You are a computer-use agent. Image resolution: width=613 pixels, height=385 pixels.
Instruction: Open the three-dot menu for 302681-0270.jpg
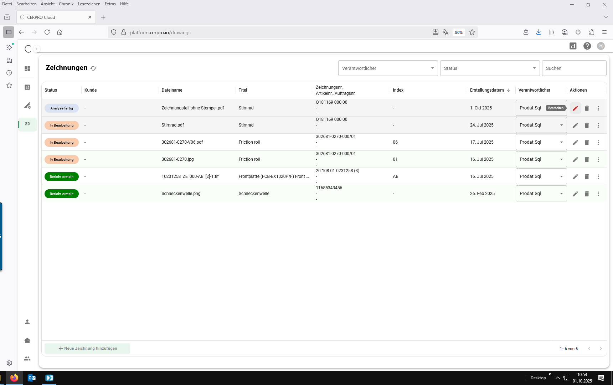(x=598, y=159)
